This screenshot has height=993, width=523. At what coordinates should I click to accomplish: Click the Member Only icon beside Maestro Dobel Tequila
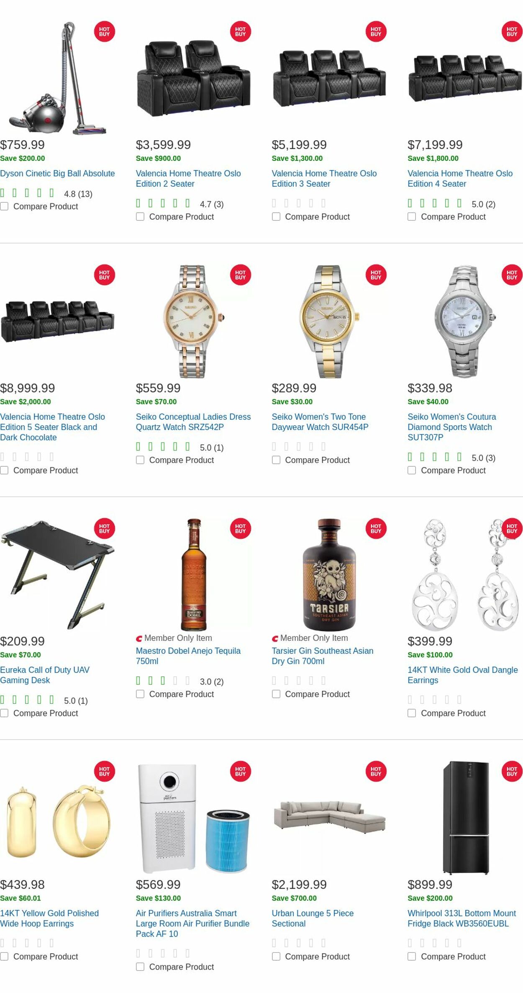point(139,638)
